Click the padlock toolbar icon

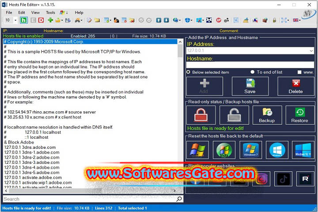(x=274, y=20)
